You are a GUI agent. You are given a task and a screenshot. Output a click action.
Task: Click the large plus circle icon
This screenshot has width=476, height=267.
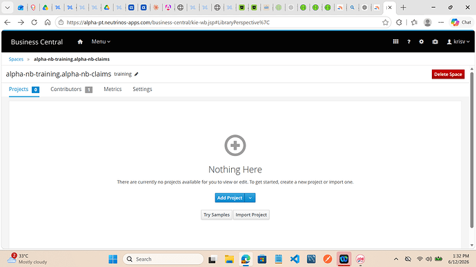[235, 145]
